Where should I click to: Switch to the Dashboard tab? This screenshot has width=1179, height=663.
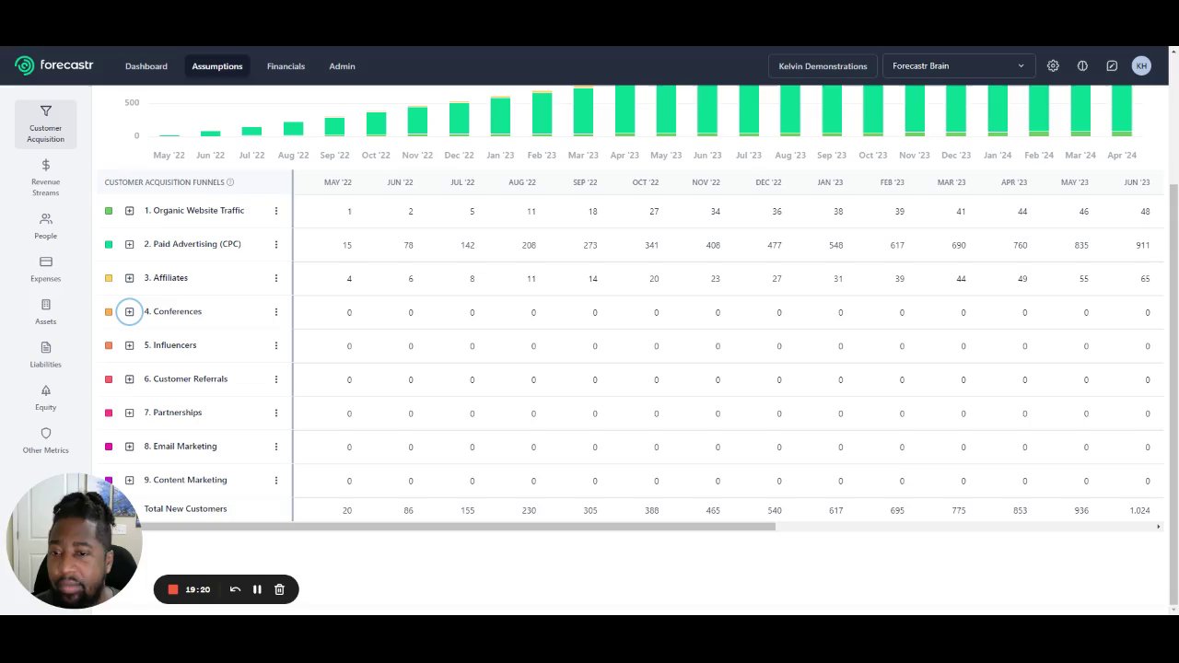[x=146, y=66]
